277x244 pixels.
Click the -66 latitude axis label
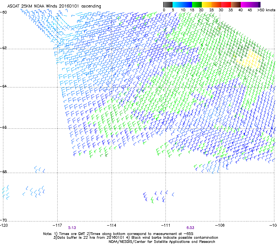[3, 127]
